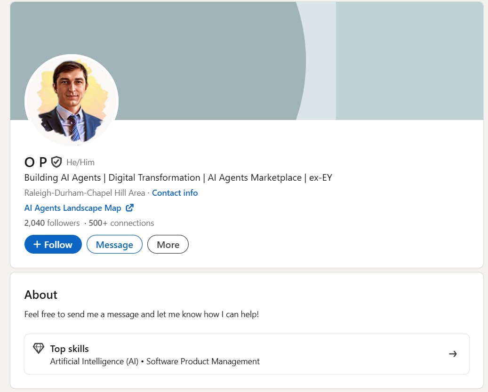Click the He/Him pronouns label
This screenshot has width=488, height=392.
click(80, 163)
